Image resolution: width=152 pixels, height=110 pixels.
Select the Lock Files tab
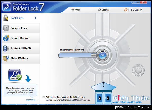pos(21,18)
